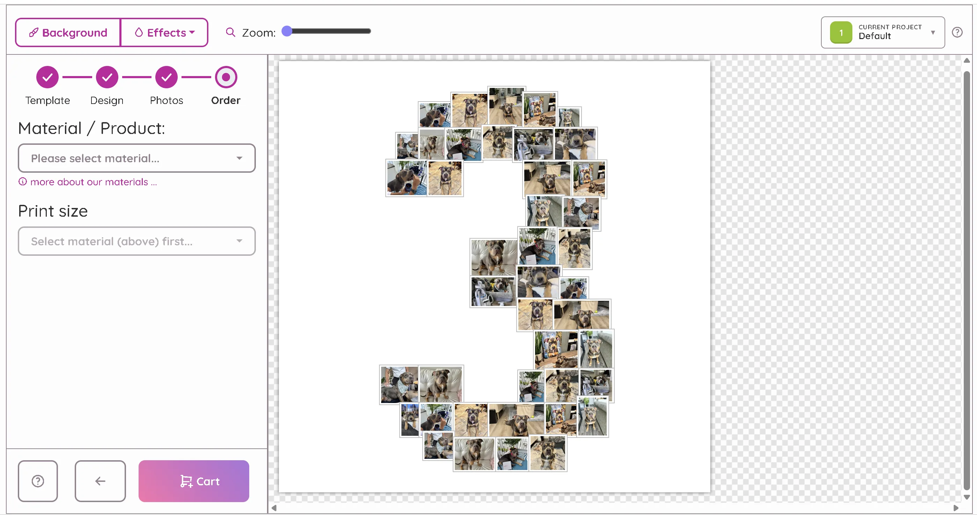Open the Effects dropdown menu
The height and width of the screenshot is (515, 977).
pyautogui.click(x=164, y=32)
